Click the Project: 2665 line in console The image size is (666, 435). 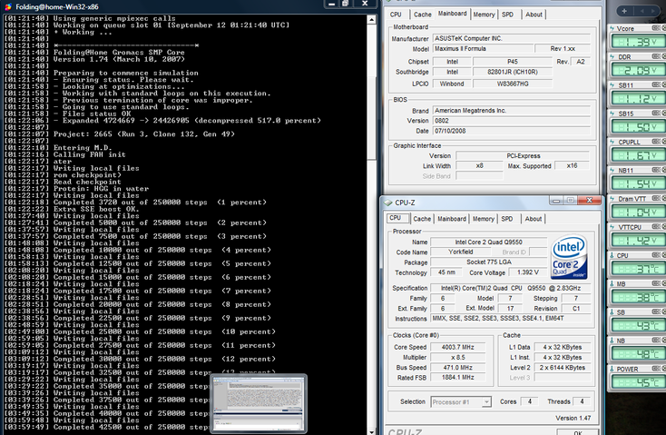[143, 133]
